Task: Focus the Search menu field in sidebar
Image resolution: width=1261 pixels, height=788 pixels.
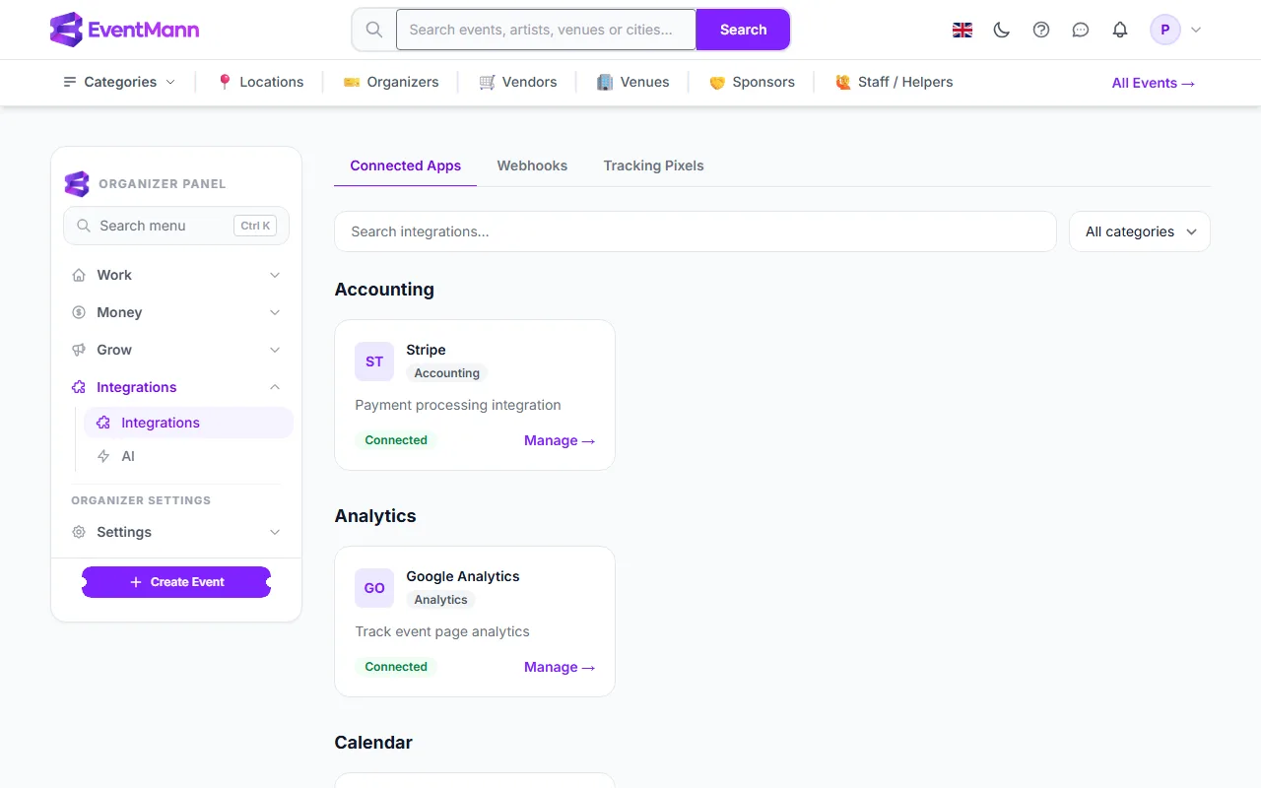Action: [x=176, y=226]
